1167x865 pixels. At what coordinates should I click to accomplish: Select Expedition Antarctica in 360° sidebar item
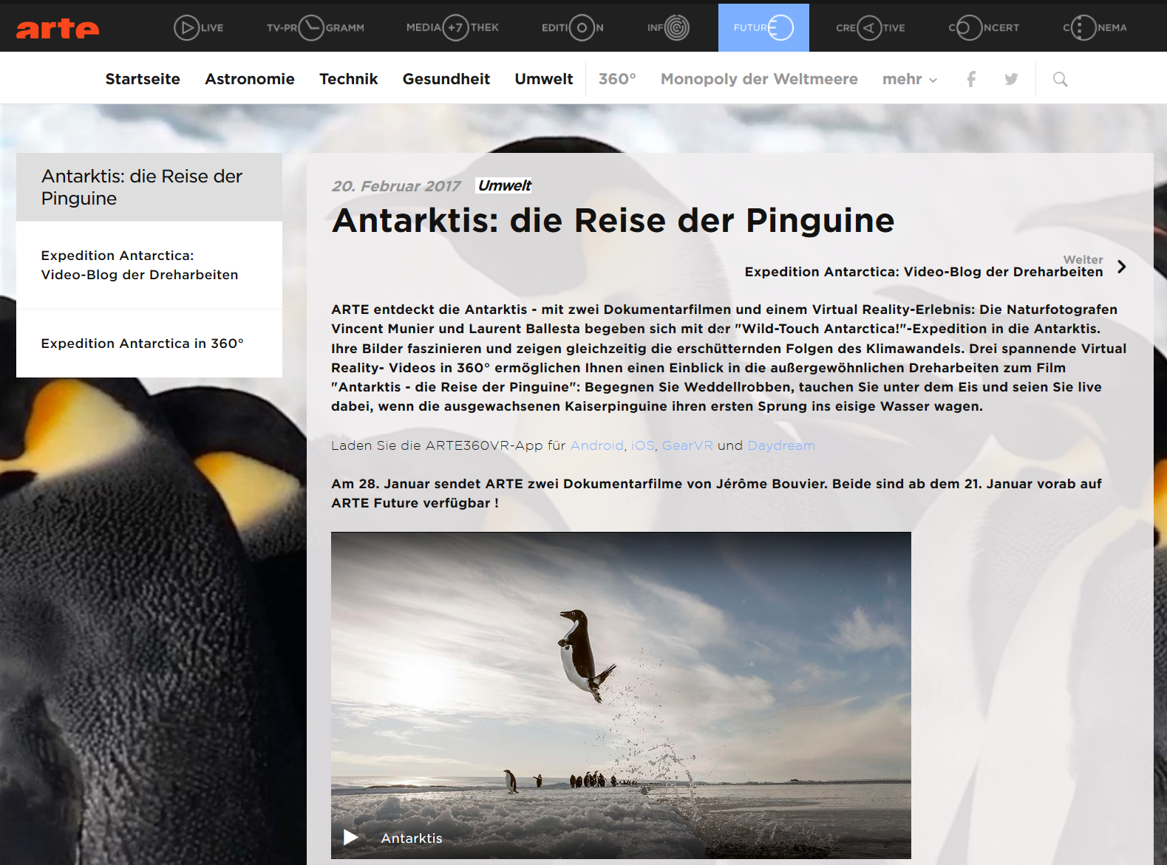point(142,343)
